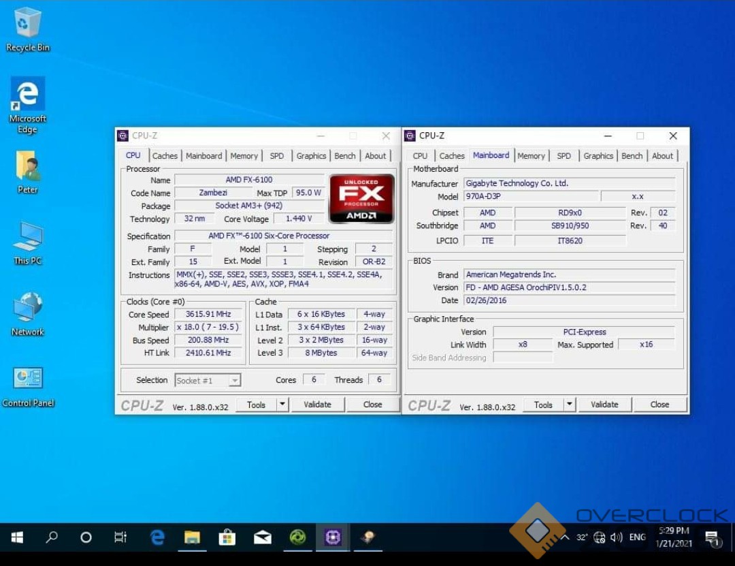Click the AMD FX processor logo image
Viewport: 735px width, 566px height.
[361, 199]
